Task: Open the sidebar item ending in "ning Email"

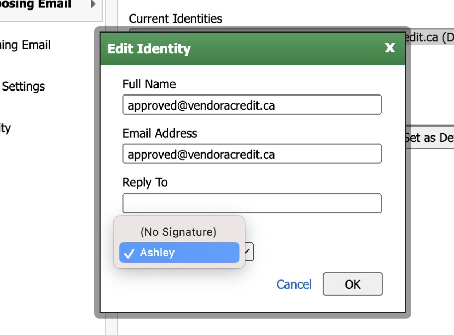Action: coord(26,45)
